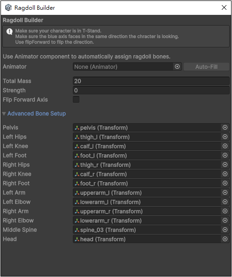This screenshot has width=232, height=277.
Task: Open object picker for Right Elbow bone
Action: [225, 220]
